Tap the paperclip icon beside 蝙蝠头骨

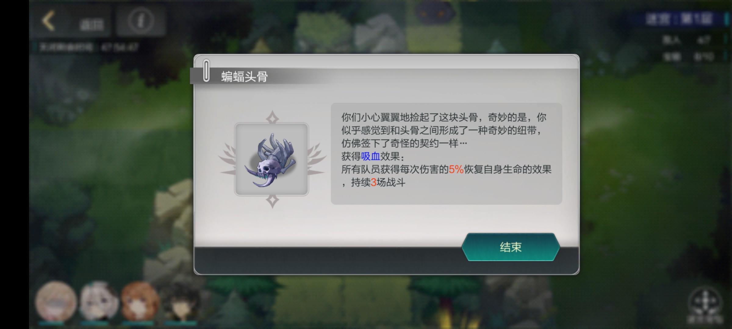tap(206, 71)
